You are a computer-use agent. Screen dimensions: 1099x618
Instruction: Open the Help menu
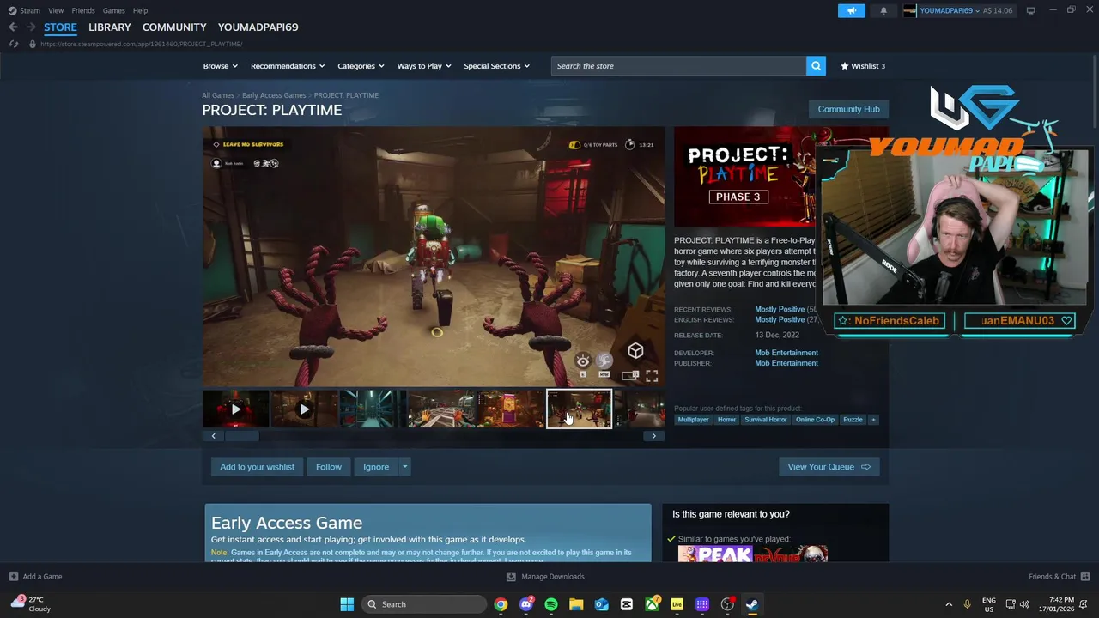tap(140, 10)
